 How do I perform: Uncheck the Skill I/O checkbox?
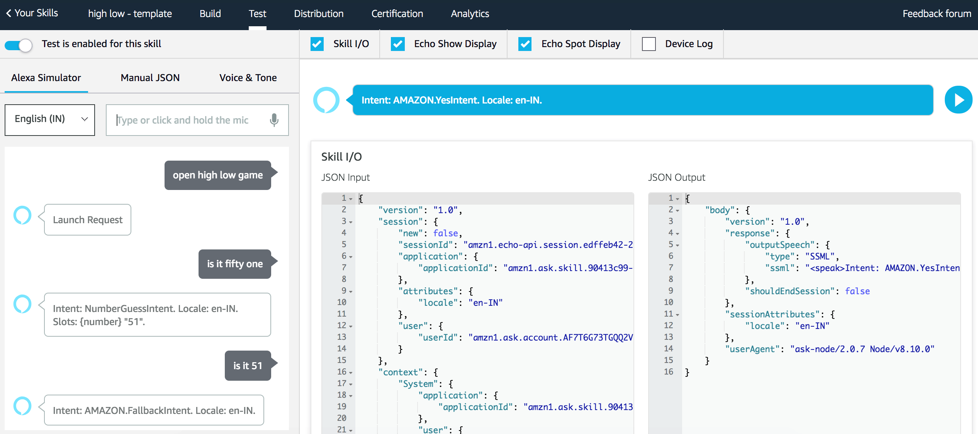[x=317, y=44]
